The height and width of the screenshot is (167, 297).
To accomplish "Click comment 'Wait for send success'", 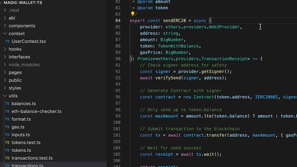I will tap(170, 148).
